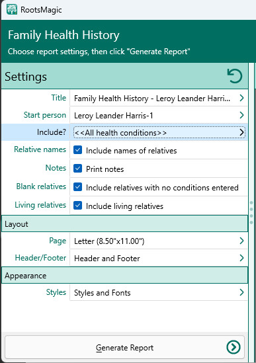The width and height of the screenshot is (256, 363).
Task: Uncheck Include living relatives
Action: click(x=77, y=206)
